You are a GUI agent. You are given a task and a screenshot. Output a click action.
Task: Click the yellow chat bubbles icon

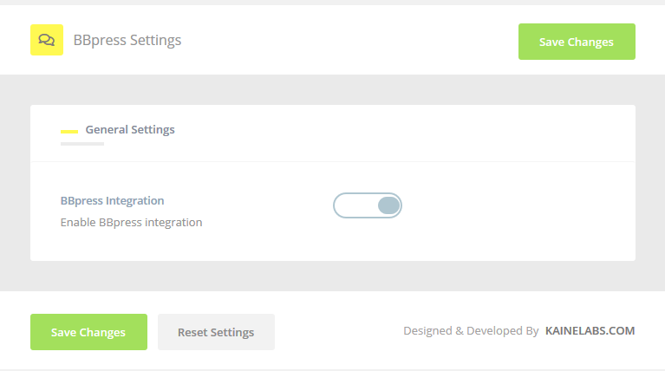click(47, 40)
